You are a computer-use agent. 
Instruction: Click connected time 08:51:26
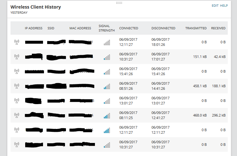[126, 89]
